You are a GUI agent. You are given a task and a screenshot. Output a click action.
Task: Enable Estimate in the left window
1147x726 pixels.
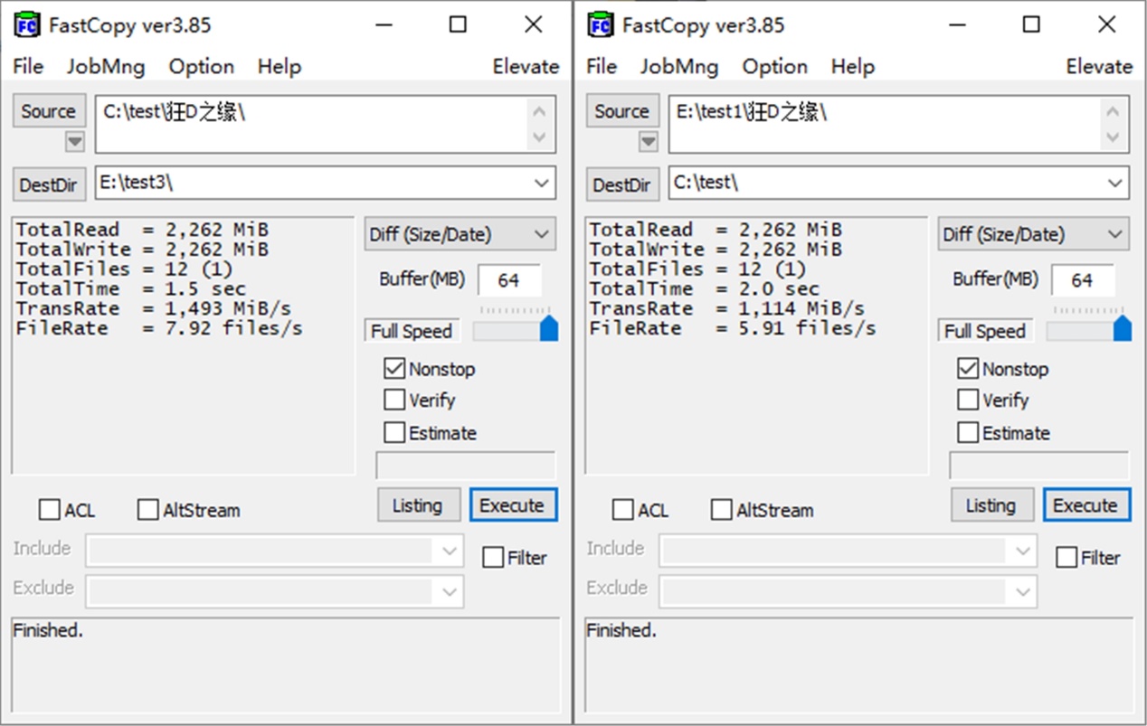[x=394, y=432]
